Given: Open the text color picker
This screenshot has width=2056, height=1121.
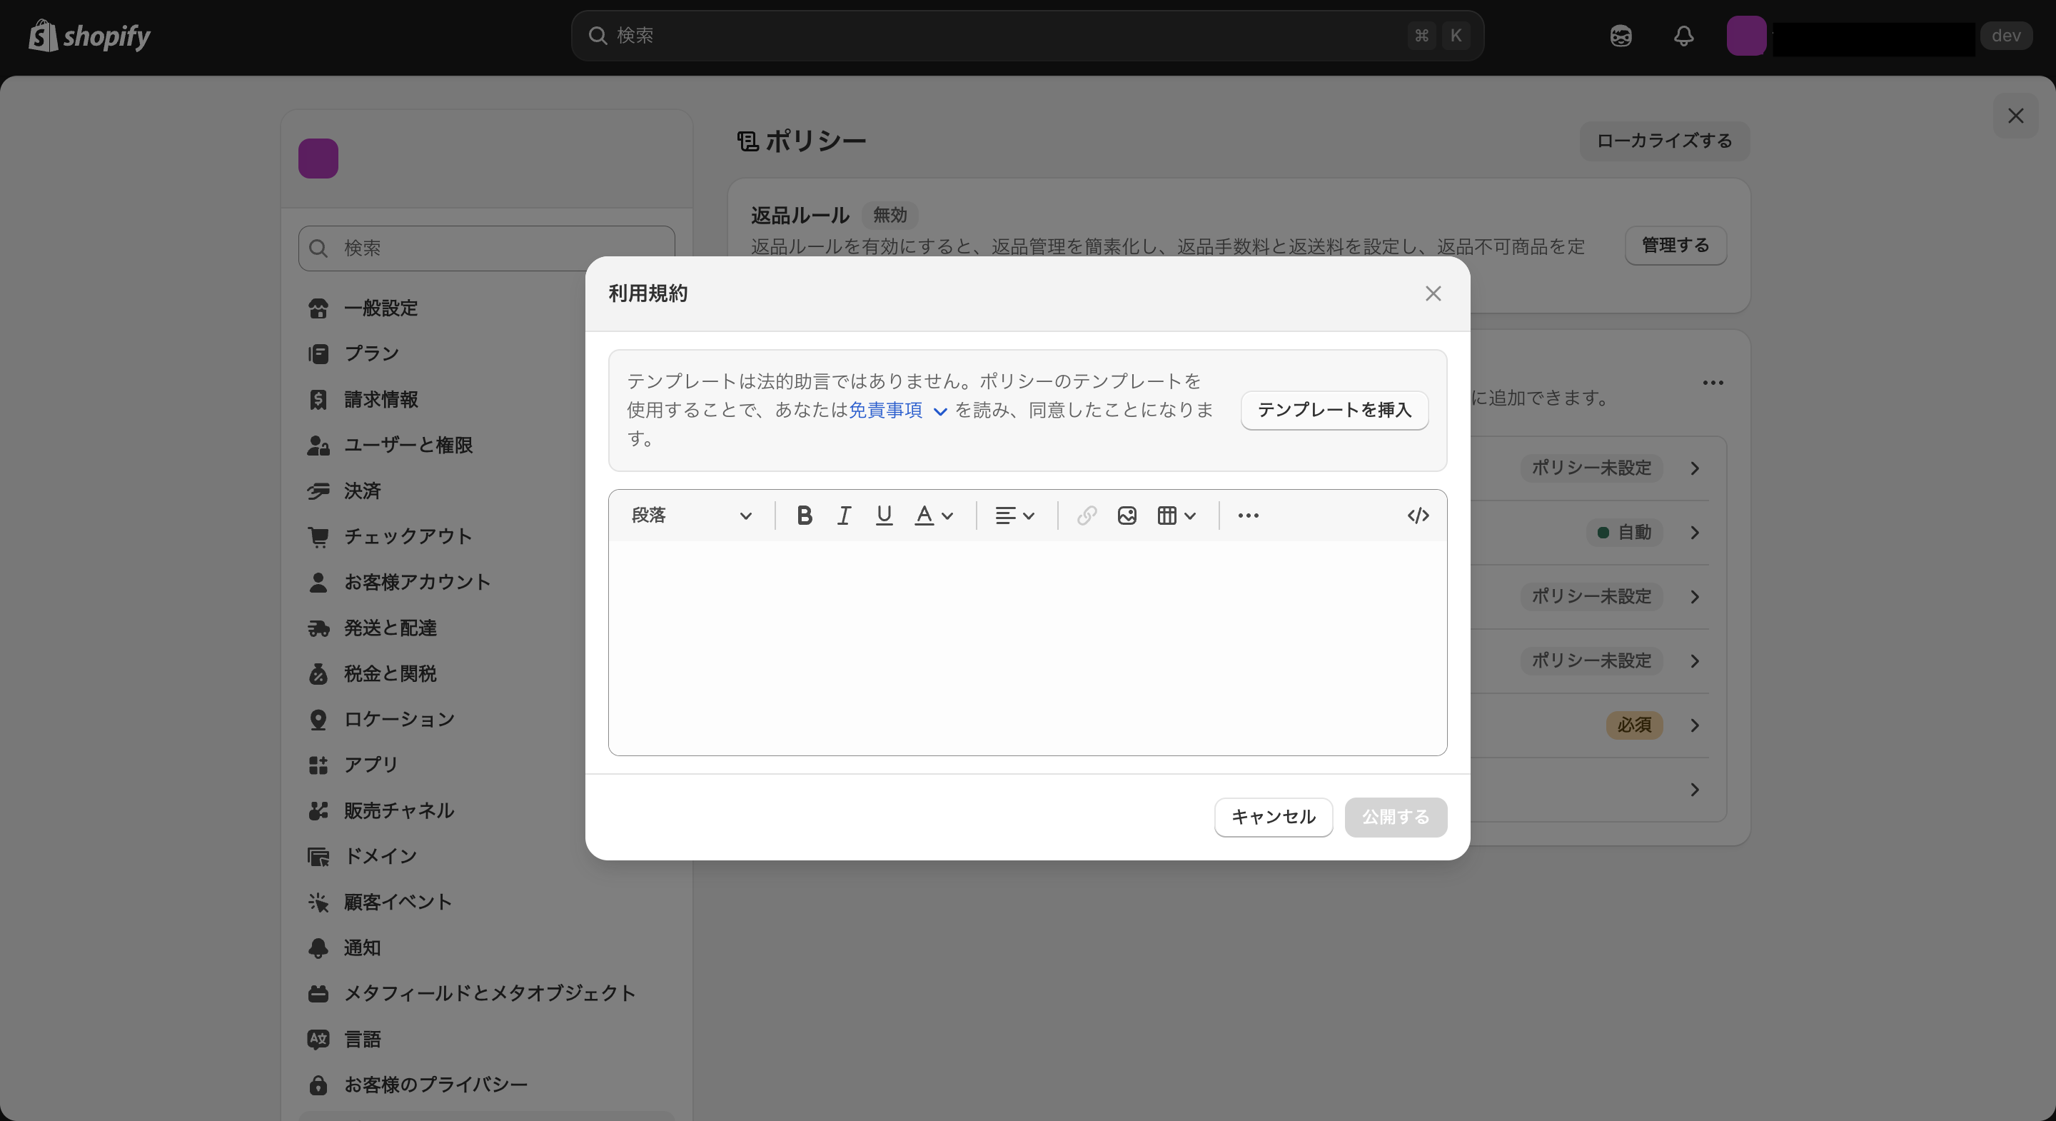Looking at the screenshot, I should point(934,515).
